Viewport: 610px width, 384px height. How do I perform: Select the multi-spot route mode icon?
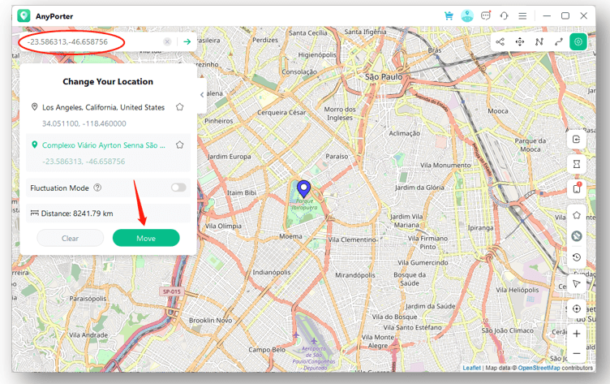pyautogui.click(x=539, y=41)
